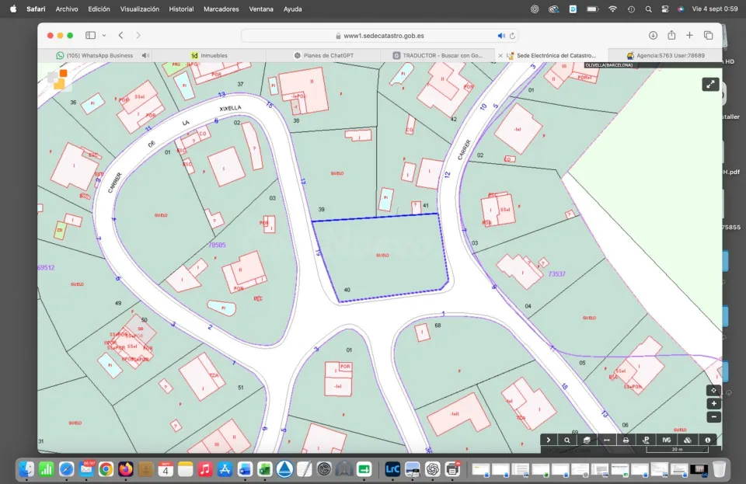The width and height of the screenshot is (746, 484).
Task: Open Control Center in the menu bar
Action: [665, 9]
